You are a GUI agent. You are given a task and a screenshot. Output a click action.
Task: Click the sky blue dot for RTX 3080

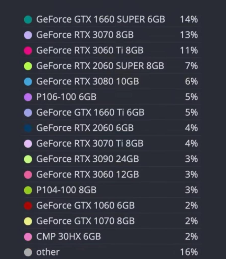[x=28, y=82]
